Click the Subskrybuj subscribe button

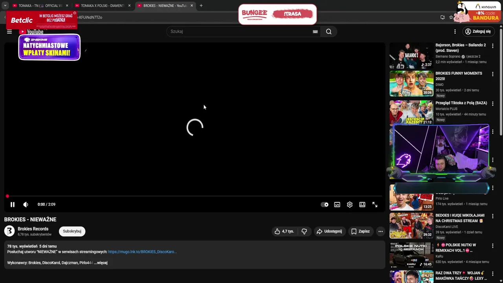click(72, 231)
